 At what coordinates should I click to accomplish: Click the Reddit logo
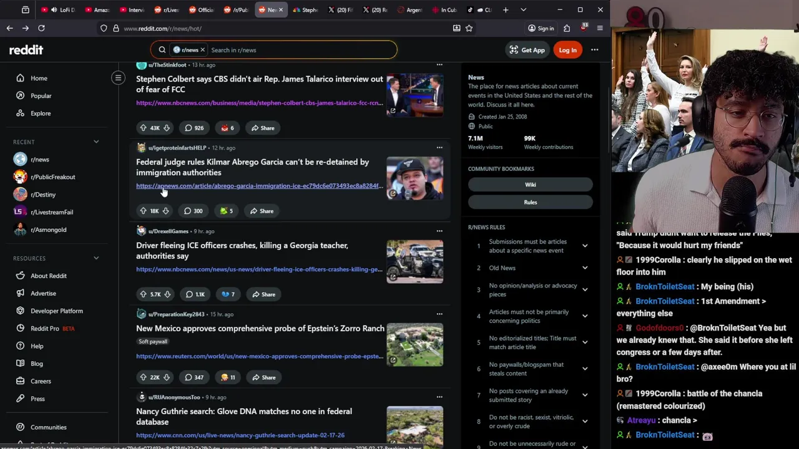(26, 50)
